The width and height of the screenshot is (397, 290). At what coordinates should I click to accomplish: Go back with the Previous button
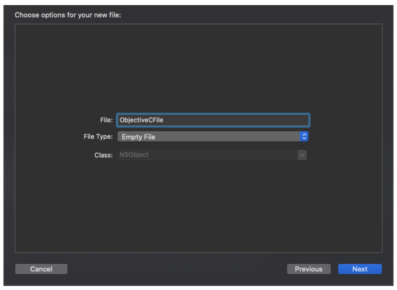point(309,269)
